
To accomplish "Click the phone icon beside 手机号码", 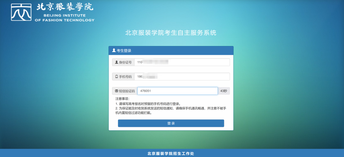I will click(x=117, y=77).
